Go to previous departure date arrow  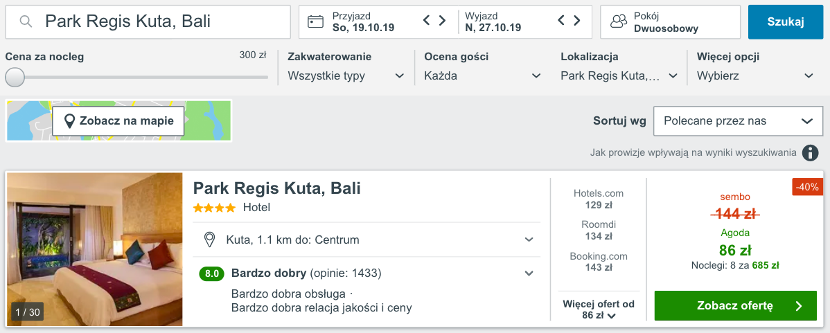tap(562, 21)
